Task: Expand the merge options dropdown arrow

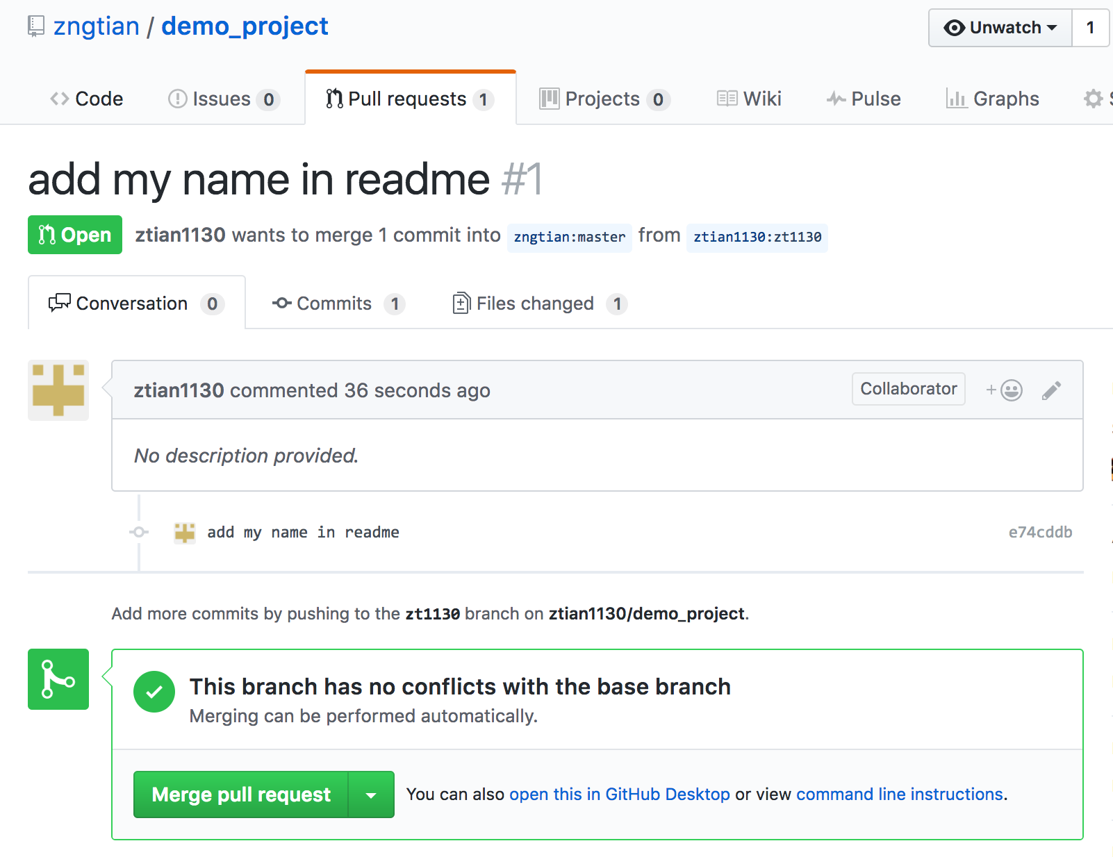Action: [x=371, y=794]
